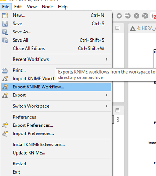Screen dimensions: 156x176
Task: Click the Export menu entry label
Action: [x=19, y=95]
